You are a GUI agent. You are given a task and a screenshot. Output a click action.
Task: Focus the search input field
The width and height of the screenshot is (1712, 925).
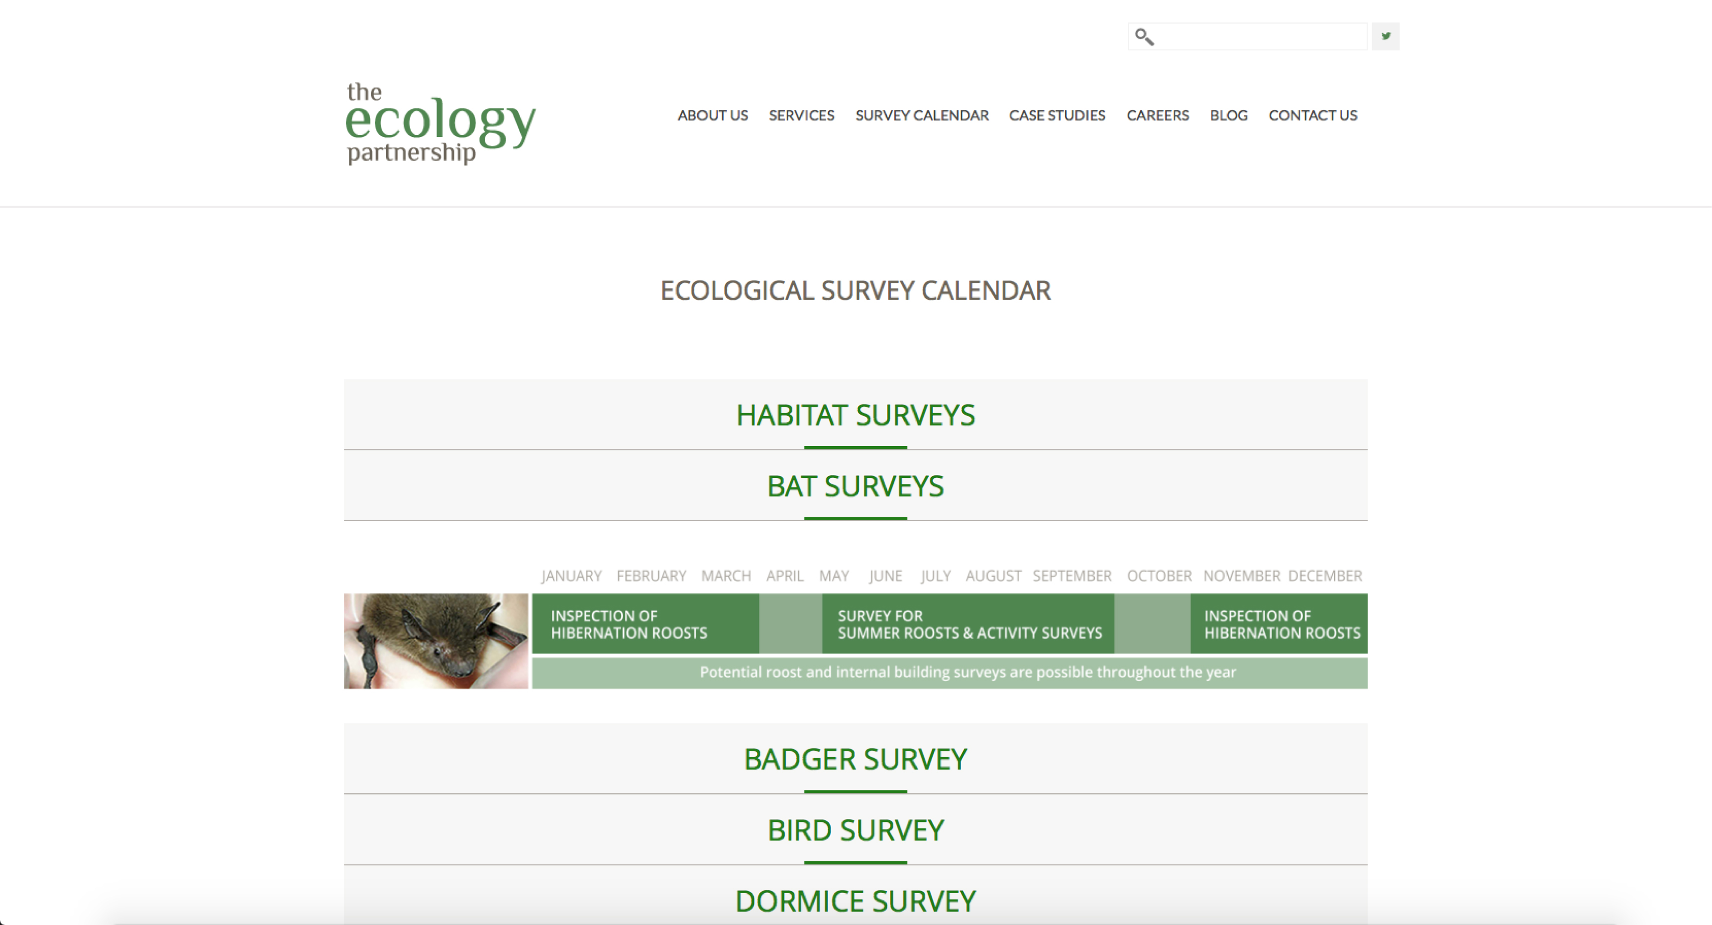point(1248,36)
